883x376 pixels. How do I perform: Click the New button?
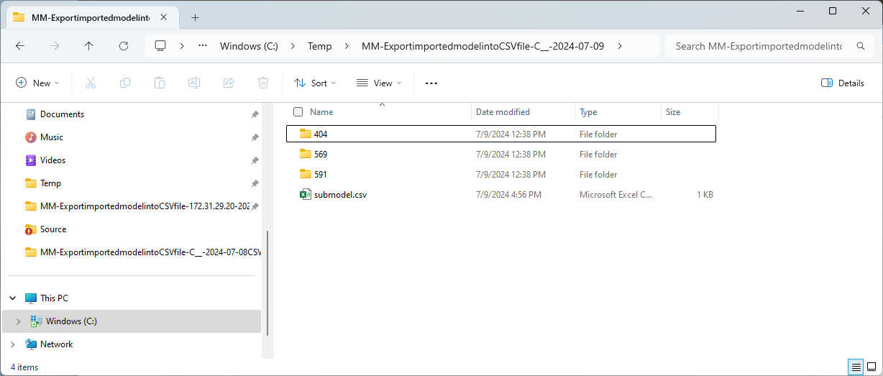point(37,83)
